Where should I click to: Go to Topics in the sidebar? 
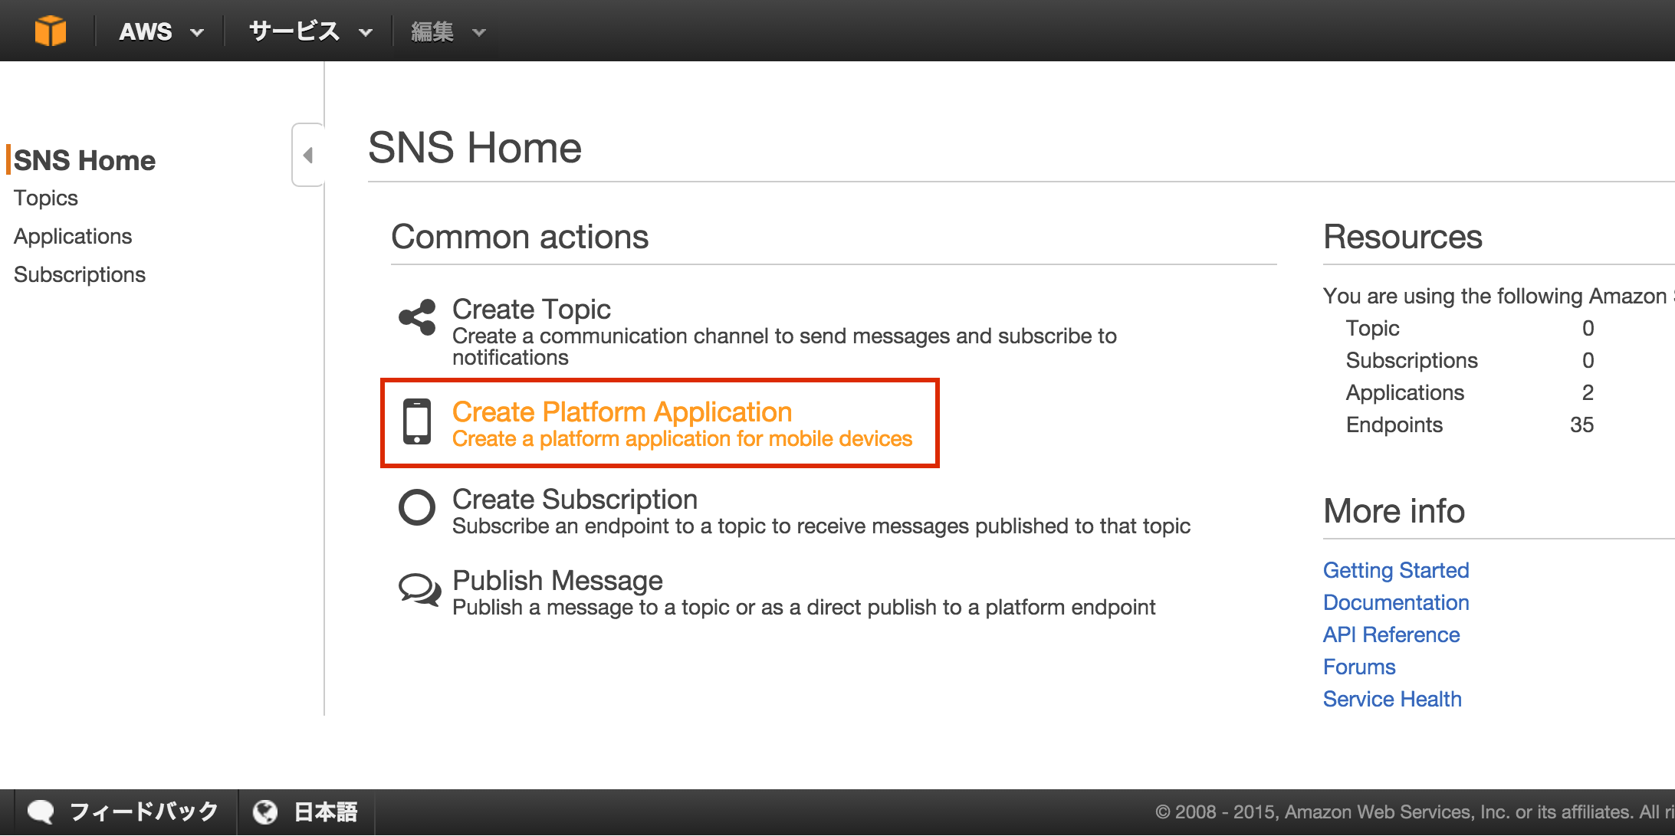pyautogui.click(x=46, y=198)
